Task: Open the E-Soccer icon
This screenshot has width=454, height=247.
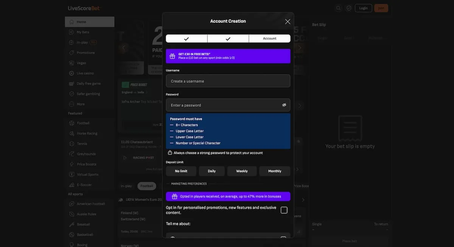Action: point(72,185)
